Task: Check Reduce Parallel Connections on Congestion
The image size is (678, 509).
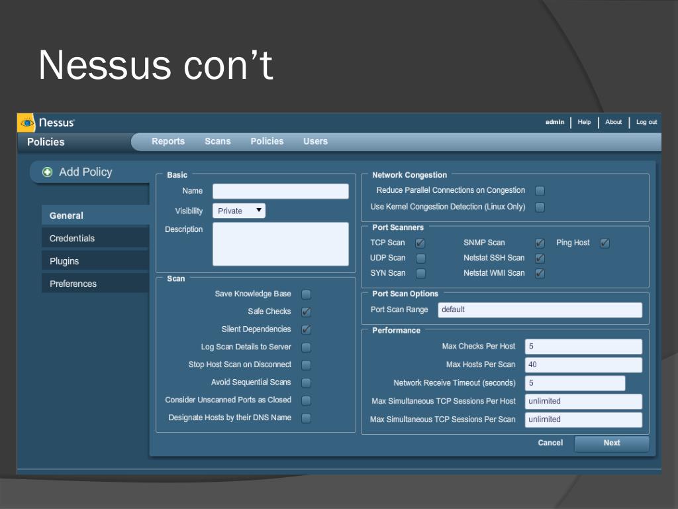Action: [x=540, y=191]
